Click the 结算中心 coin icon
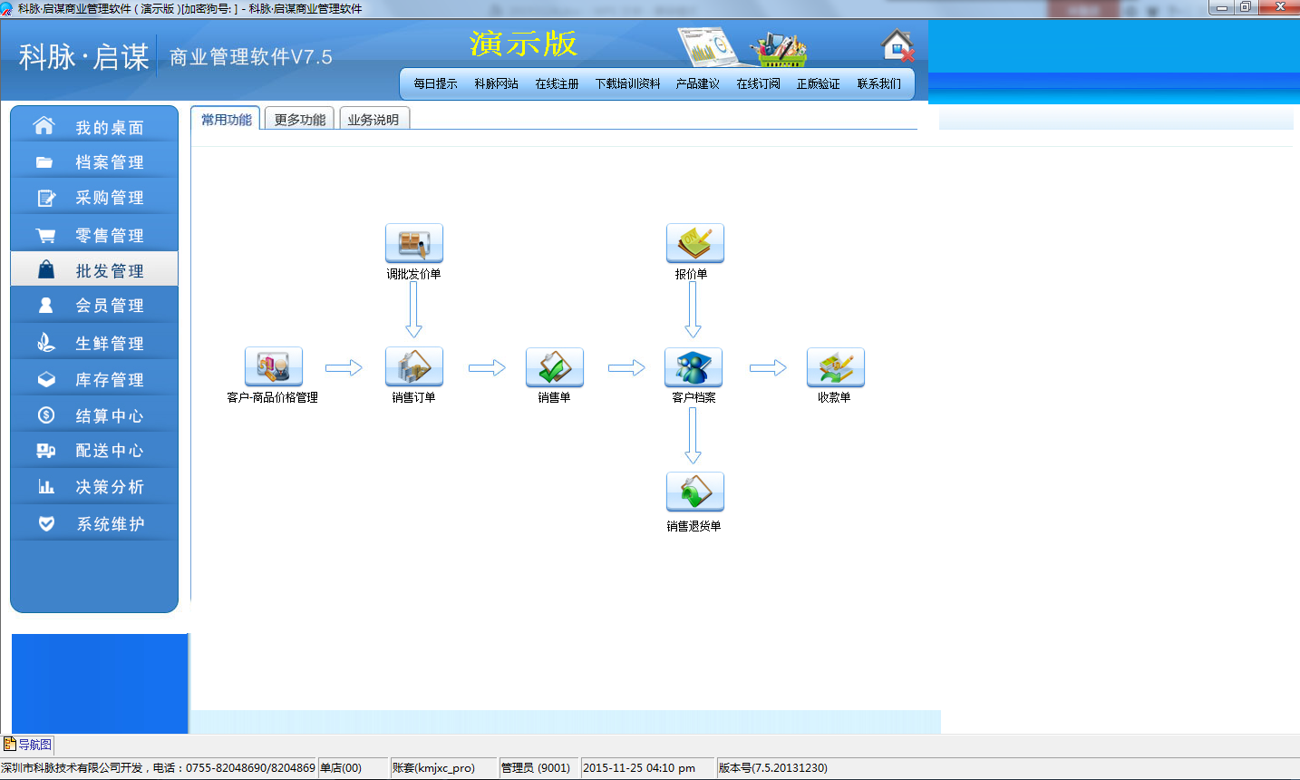The width and height of the screenshot is (1300, 780). click(46, 415)
